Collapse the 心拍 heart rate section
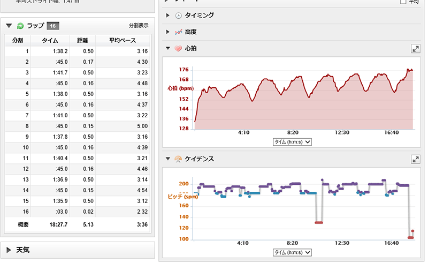Viewport: 428px width, 263px height. tap(168, 49)
